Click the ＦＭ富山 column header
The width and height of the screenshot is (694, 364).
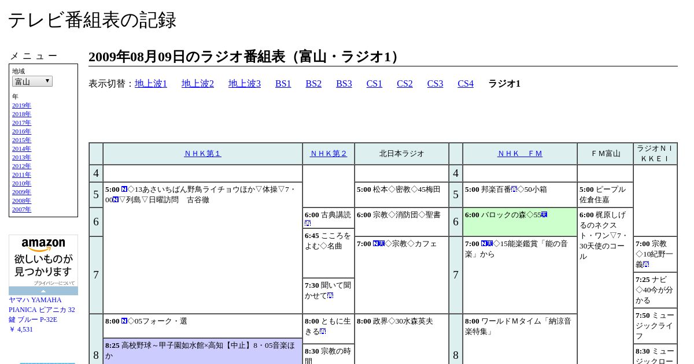coord(605,154)
